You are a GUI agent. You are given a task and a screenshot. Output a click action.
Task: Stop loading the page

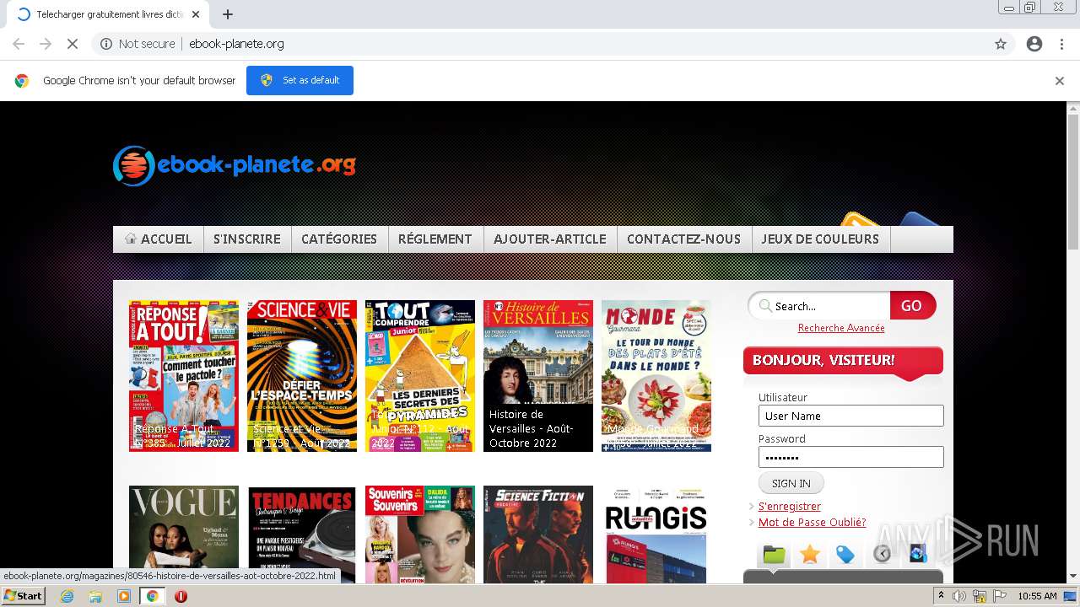point(73,44)
